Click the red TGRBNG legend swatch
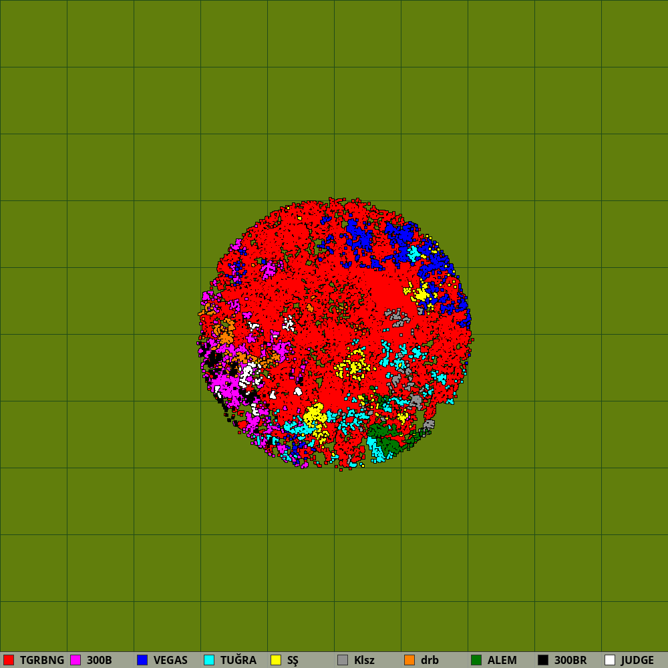This screenshot has height=668, width=668. coord(9,660)
